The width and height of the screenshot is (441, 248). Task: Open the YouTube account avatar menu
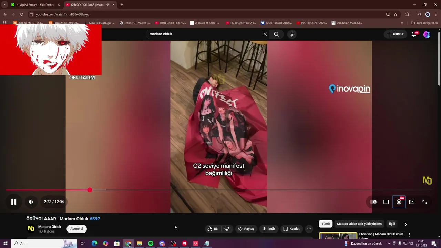(x=427, y=34)
